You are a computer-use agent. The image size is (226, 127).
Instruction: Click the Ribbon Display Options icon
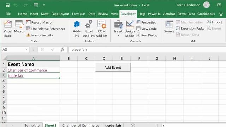(219, 5)
